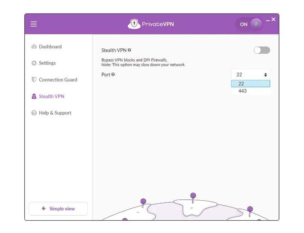Open the Dashboard section
Viewport: 304px width, 233px height.
[47, 47]
